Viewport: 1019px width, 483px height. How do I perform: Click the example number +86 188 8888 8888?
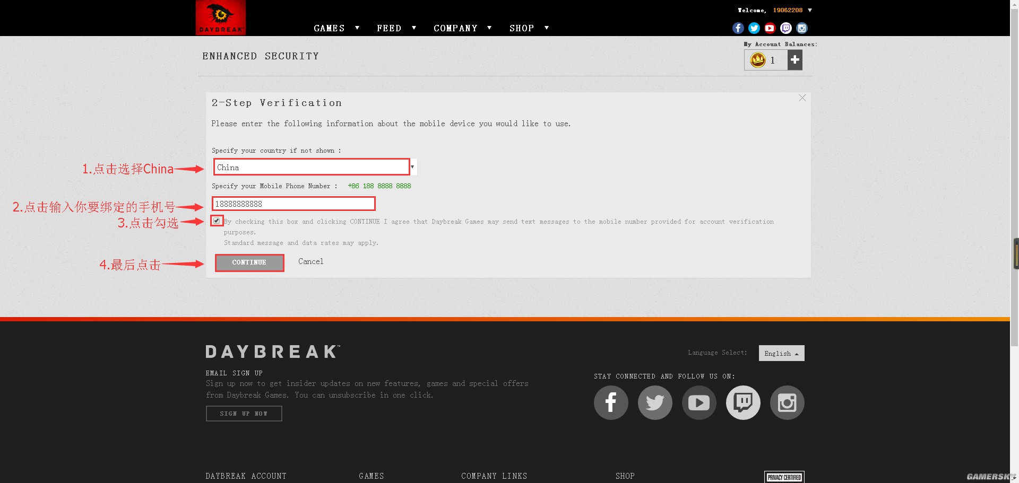pyautogui.click(x=379, y=186)
